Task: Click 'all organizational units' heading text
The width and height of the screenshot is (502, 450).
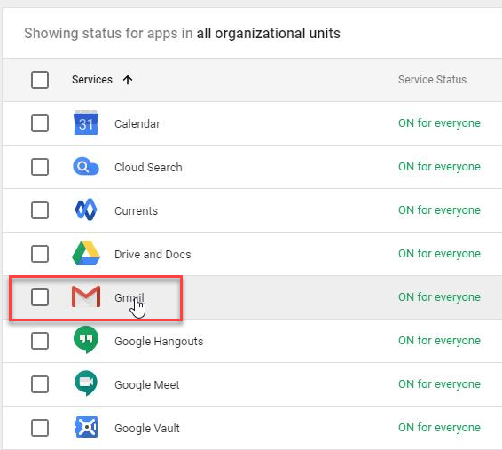Action: click(x=268, y=34)
